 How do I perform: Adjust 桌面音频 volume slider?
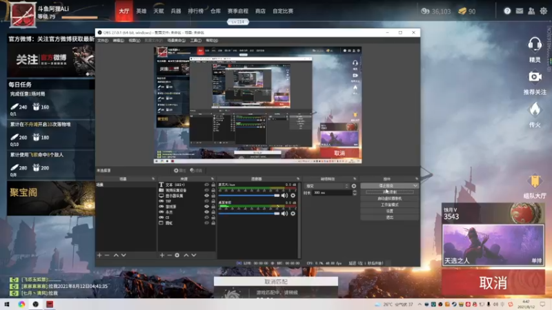point(249,214)
